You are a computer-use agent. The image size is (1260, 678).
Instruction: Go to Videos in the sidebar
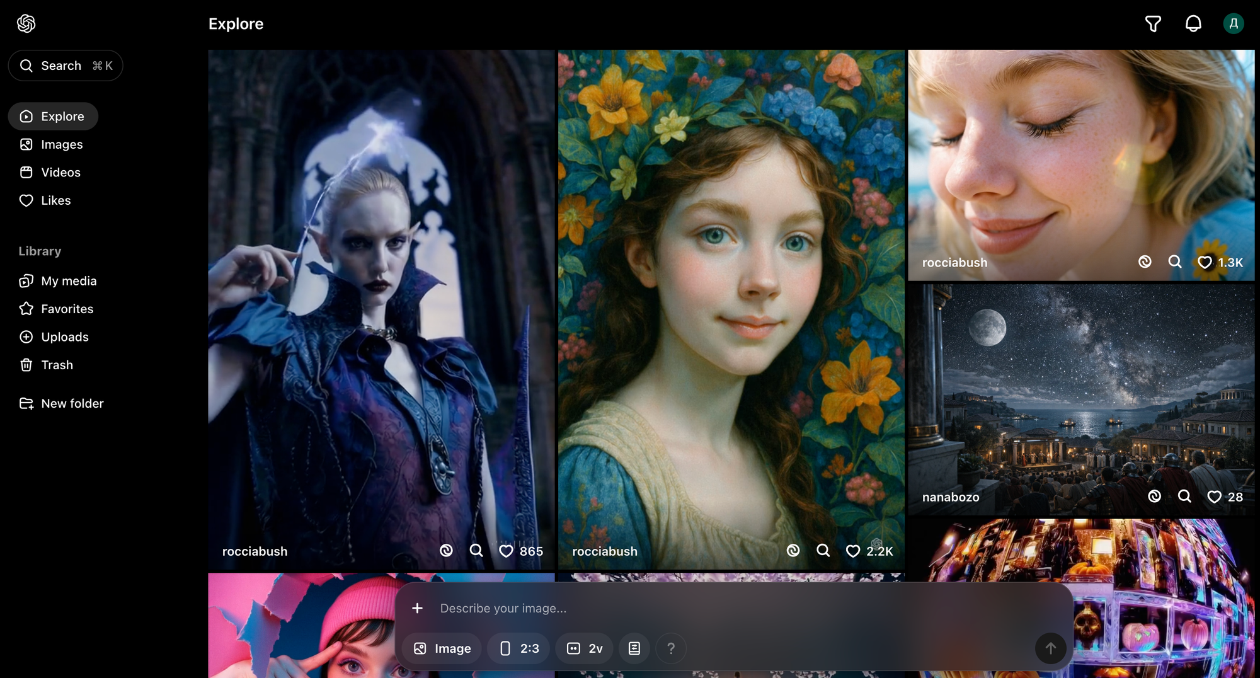pyautogui.click(x=60, y=173)
